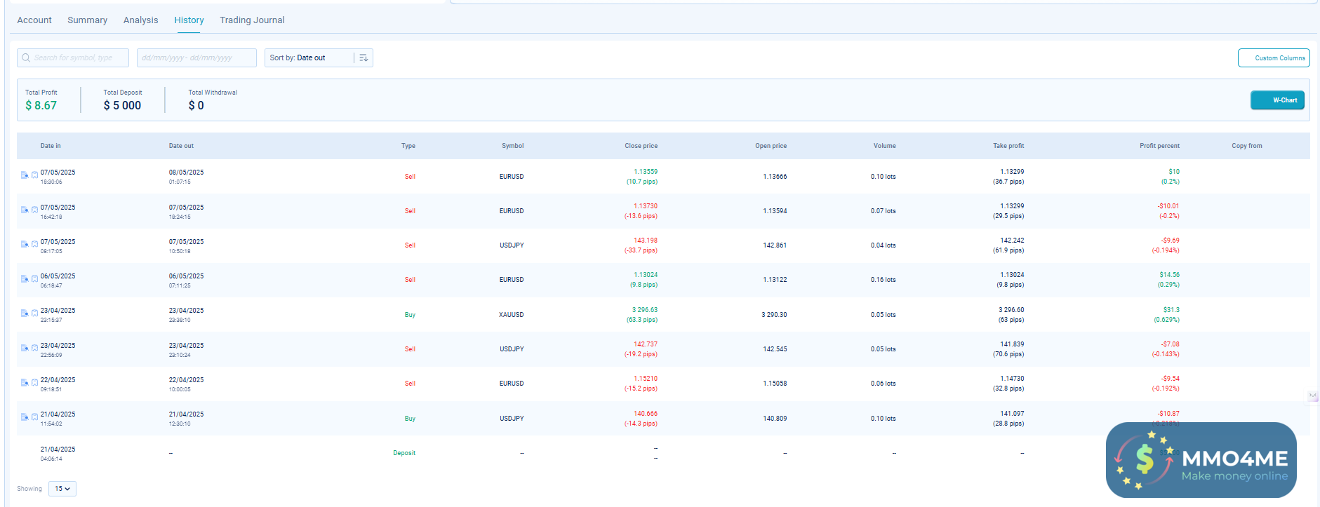Bookmark the USDJPY trade closed at 143.198
The height and width of the screenshot is (507, 1320).
(x=34, y=245)
